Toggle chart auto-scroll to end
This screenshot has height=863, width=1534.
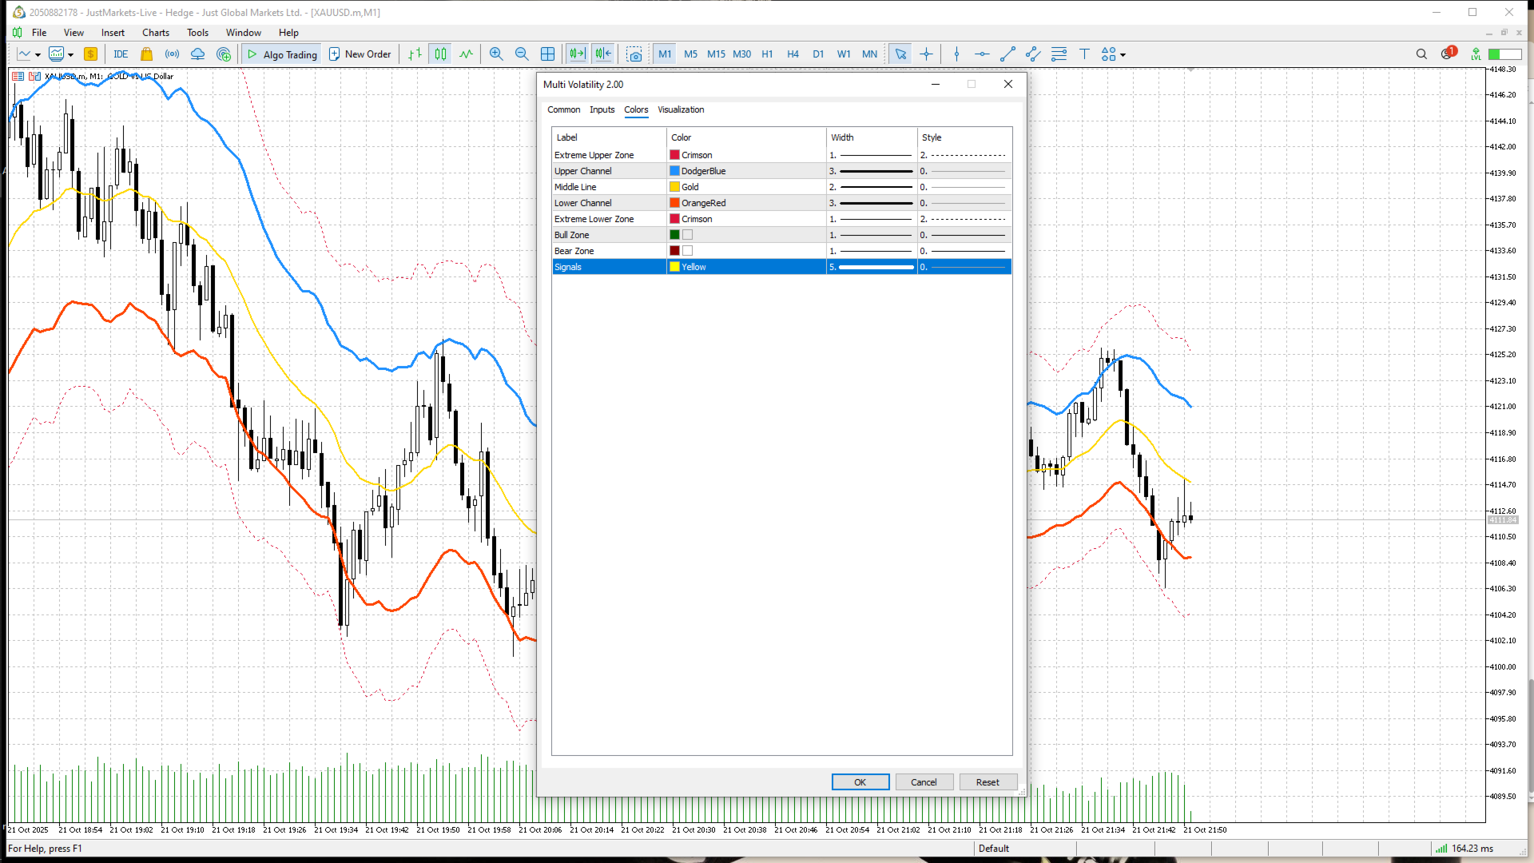577,54
